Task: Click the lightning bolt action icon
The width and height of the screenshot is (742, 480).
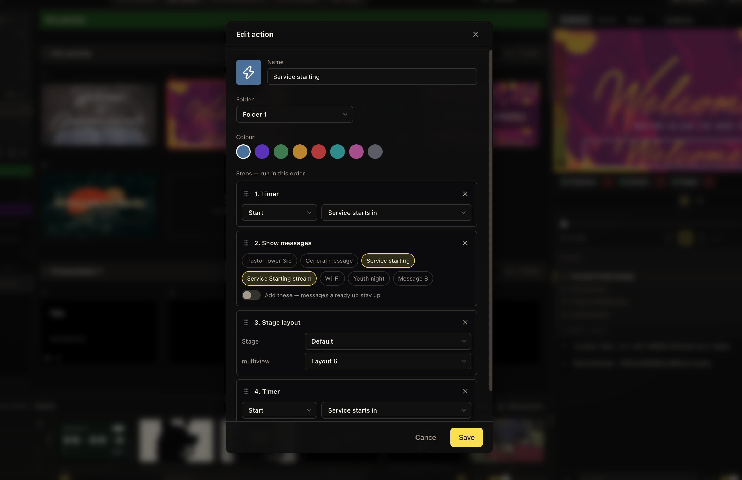Action: click(x=248, y=72)
